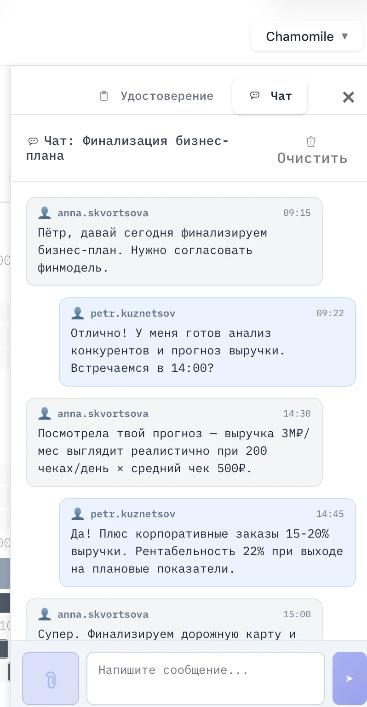Screen dimensions: 367x707
Task: Click the dropdown arrow next to Chamomile
Action: click(345, 36)
